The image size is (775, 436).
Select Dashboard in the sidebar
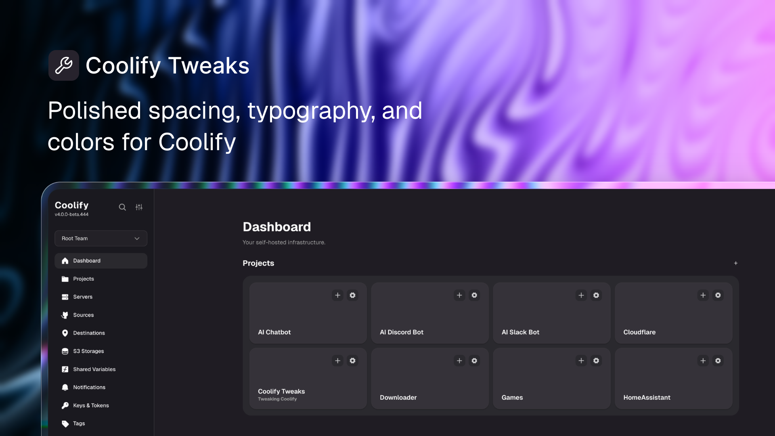(x=86, y=260)
